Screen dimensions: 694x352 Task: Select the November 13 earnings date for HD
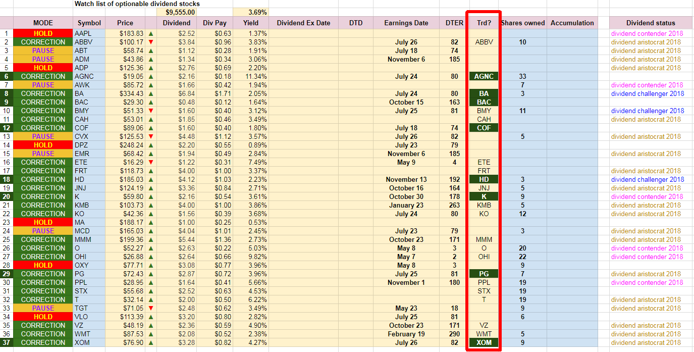click(x=406, y=179)
